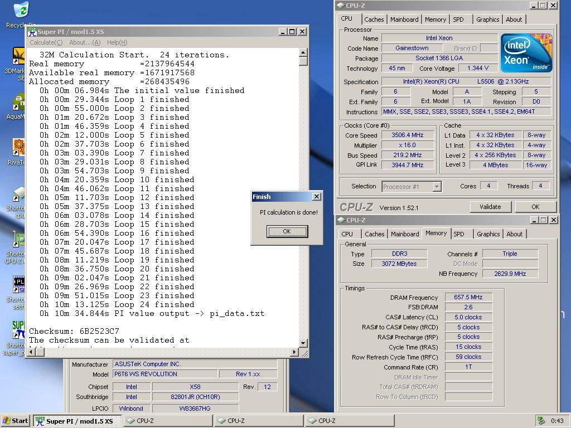Click the lower CPU-Z title bar icon
The height and width of the screenshot is (428, 571).
click(x=341, y=220)
